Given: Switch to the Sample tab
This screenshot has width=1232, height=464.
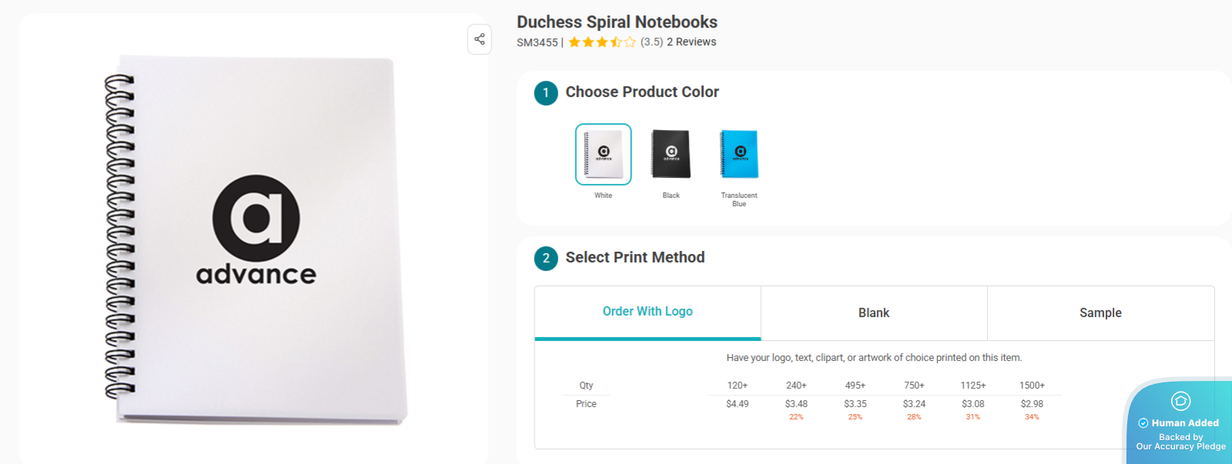Looking at the screenshot, I should [1100, 312].
